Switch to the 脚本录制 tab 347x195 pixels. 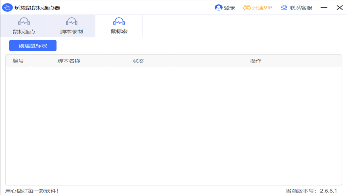click(71, 31)
